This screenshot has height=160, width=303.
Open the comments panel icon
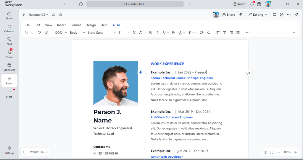point(274,15)
